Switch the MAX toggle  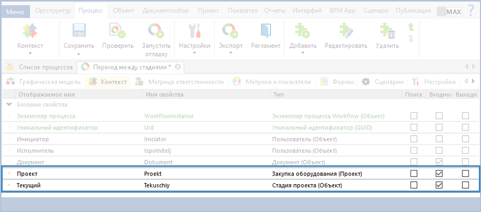coord(449,12)
